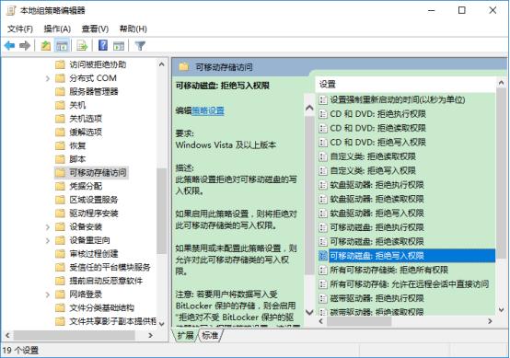
Task: Select CD 和 DVD: 拒绝读取权限 policy
Action: coord(377,128)
